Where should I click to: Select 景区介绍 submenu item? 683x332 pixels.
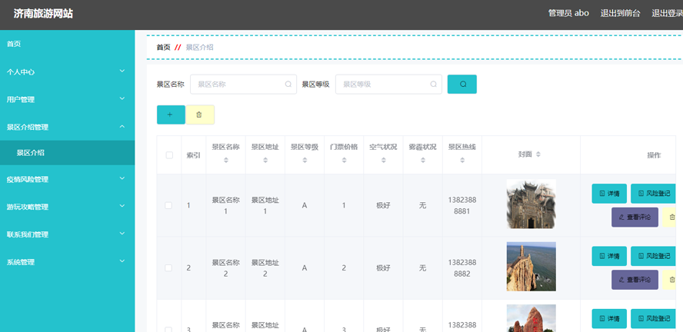tap(67, 153)
